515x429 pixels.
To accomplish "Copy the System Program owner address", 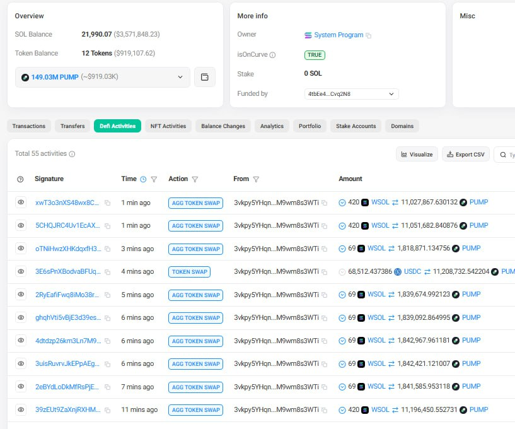I will (369, 35).
